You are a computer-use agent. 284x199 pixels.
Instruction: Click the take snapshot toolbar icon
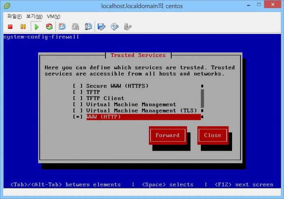pyautogui.click(x=62, y=27)
